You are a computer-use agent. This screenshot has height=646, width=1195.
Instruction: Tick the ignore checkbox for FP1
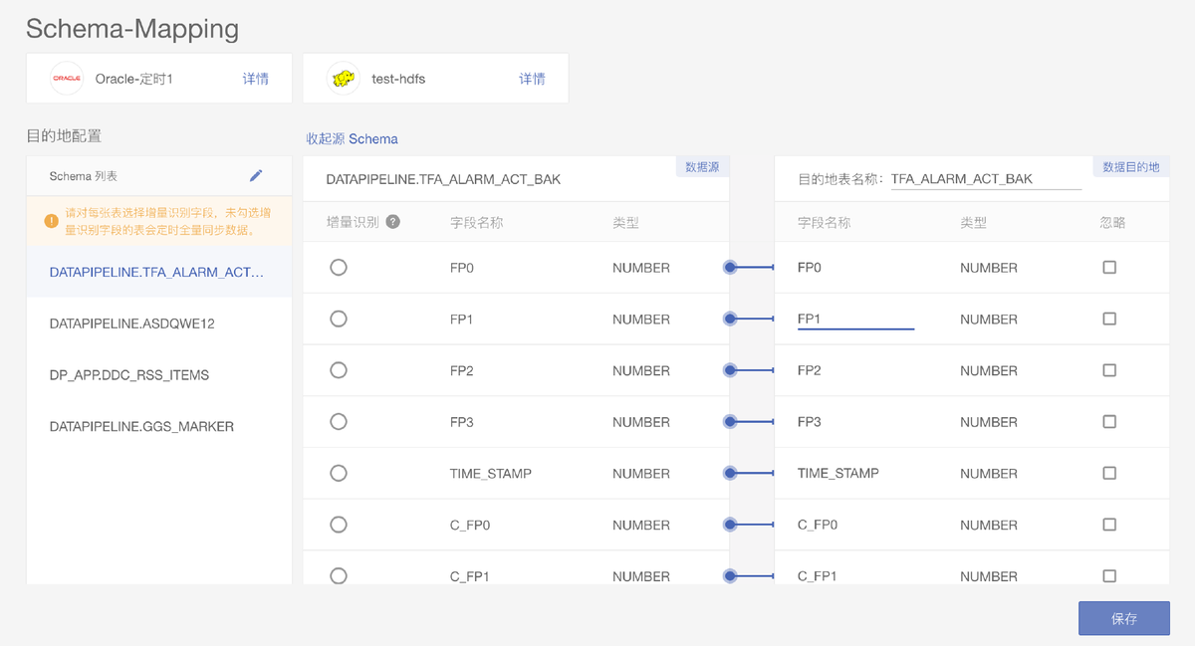point(1109,319)
